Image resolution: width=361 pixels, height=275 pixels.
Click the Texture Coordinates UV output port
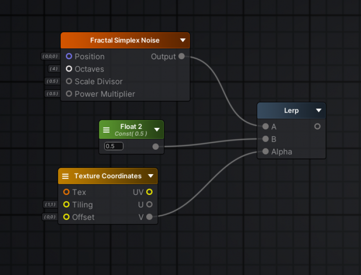pyautogui.click(x=149, y=192)
